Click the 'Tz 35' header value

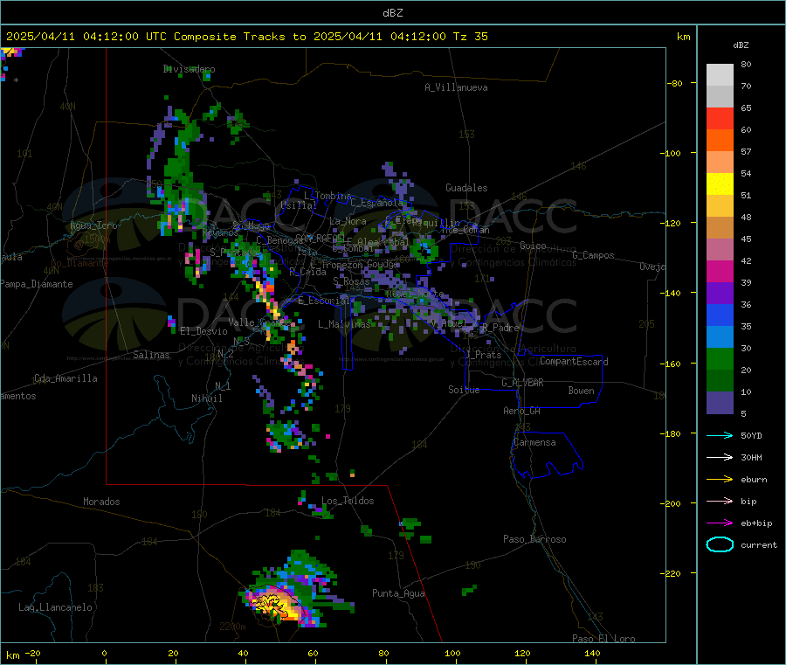tap(470, 37)
